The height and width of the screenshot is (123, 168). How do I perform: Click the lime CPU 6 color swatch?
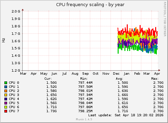(x=6, y=107)
